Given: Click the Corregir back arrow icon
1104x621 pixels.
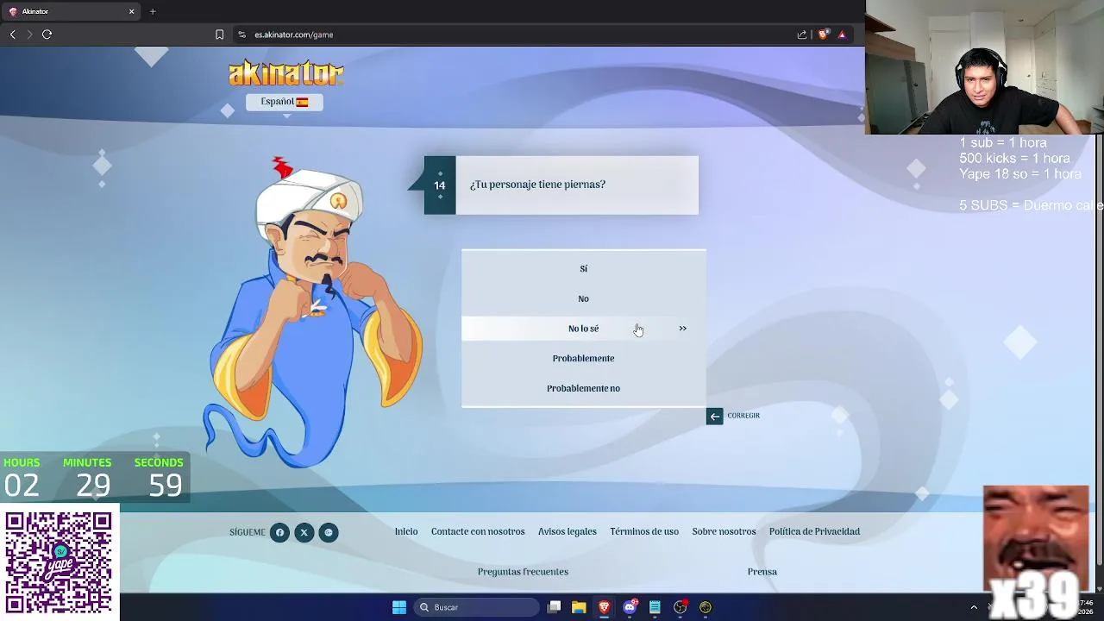Looking at the screenshot, I should click(x=714, y=417).
